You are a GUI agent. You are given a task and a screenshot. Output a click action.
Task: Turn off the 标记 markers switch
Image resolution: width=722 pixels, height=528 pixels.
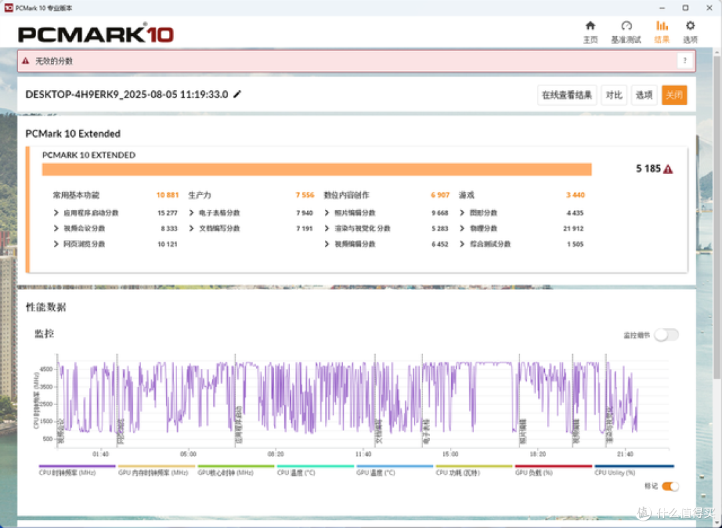click(x=671, y=486)
